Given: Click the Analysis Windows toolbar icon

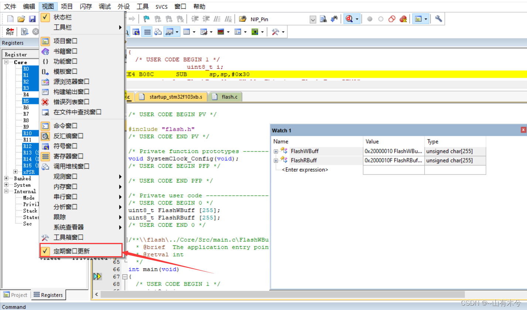Looking at the screenshot, I should click(x=220, y=32).
